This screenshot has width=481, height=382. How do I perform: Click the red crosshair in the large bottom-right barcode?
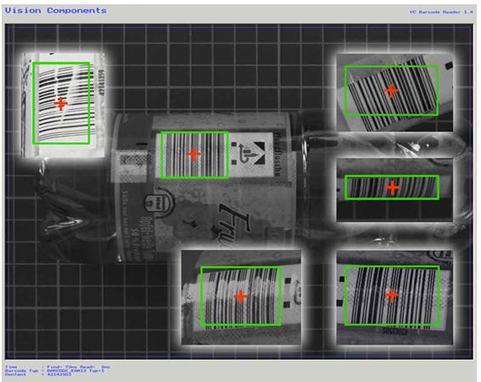[x=391, y=295]
